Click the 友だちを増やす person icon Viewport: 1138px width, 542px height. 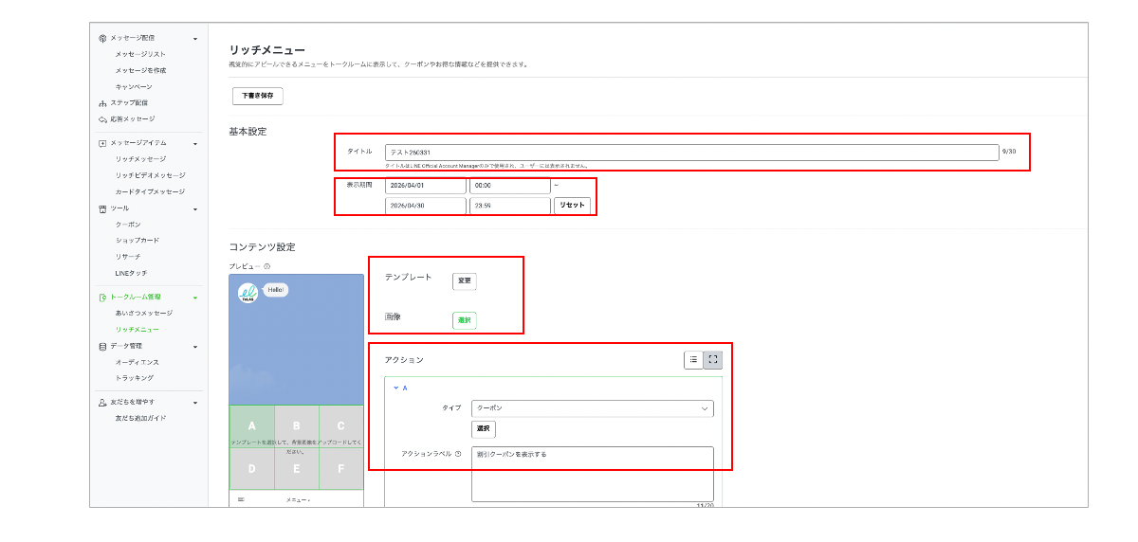pyautogui.click(x=102, y=403)
